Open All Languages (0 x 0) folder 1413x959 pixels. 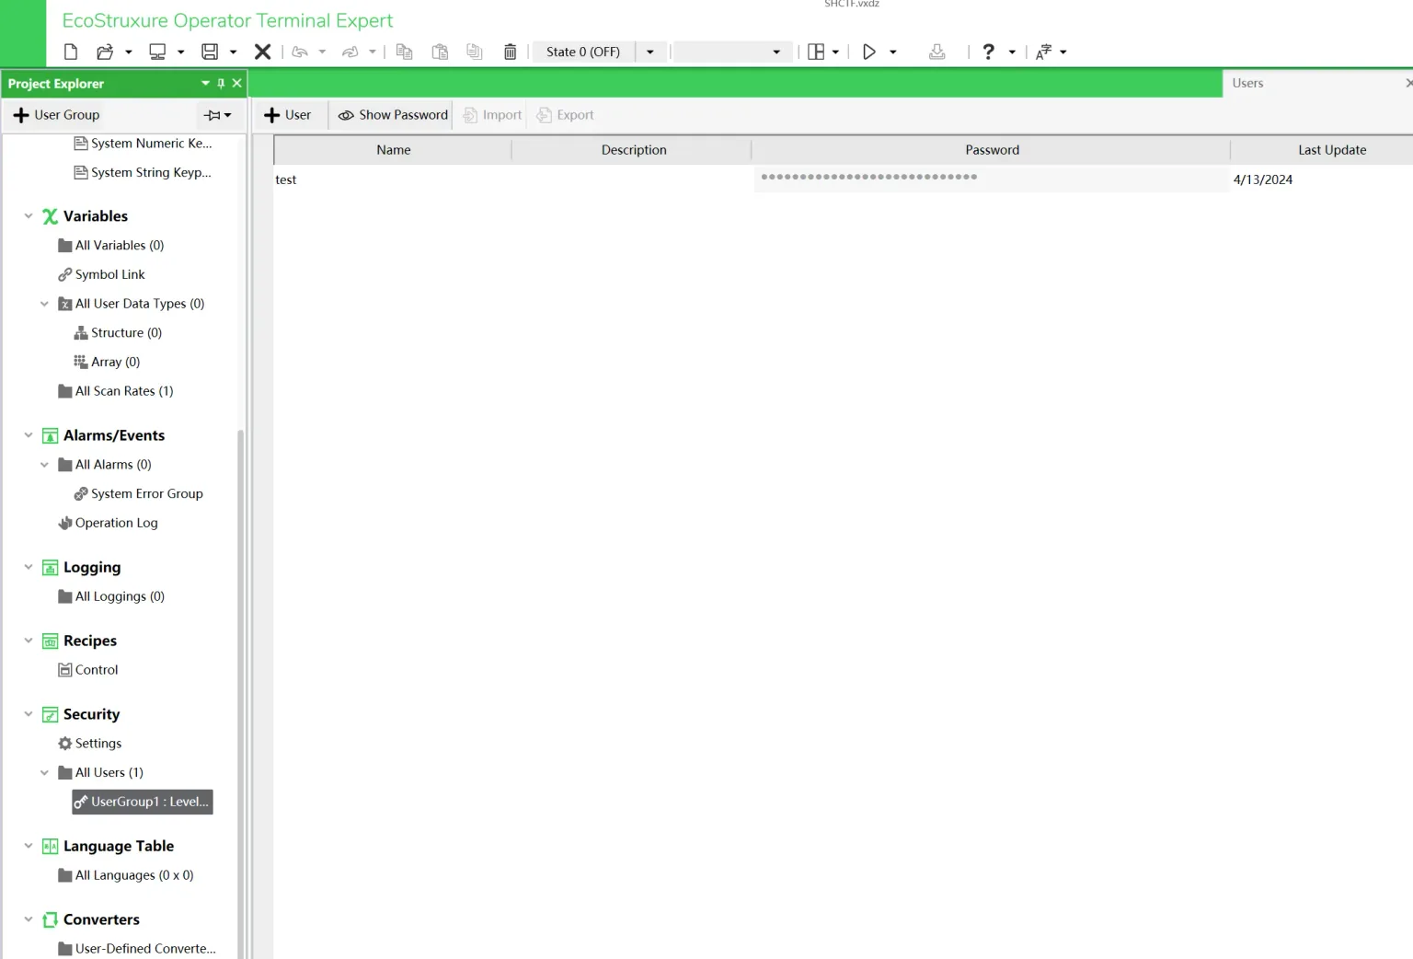(x=125, y=875)
